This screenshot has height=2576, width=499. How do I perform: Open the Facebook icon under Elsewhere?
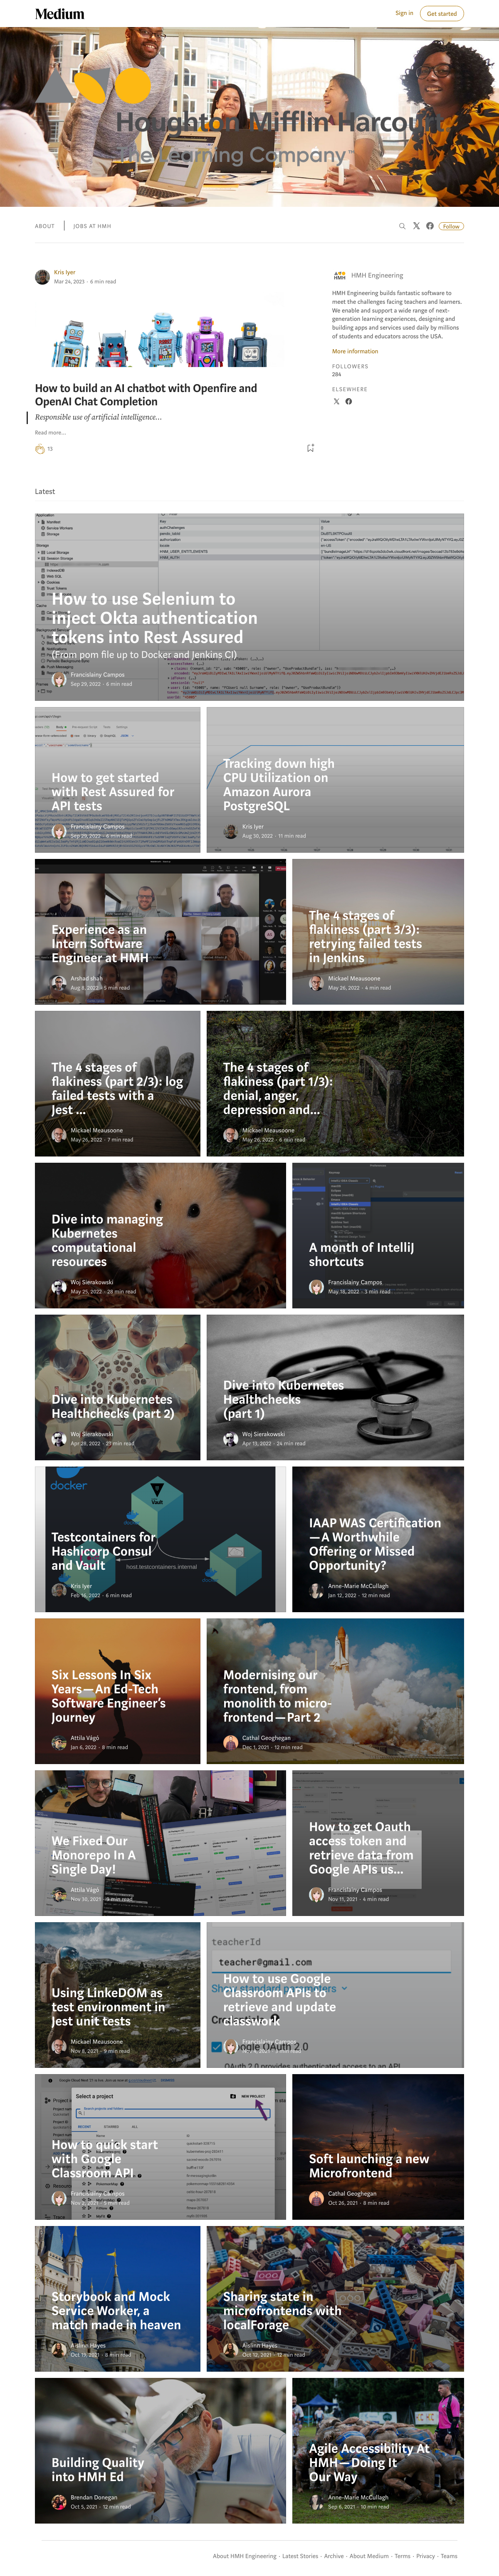click(x=349, y=401)
